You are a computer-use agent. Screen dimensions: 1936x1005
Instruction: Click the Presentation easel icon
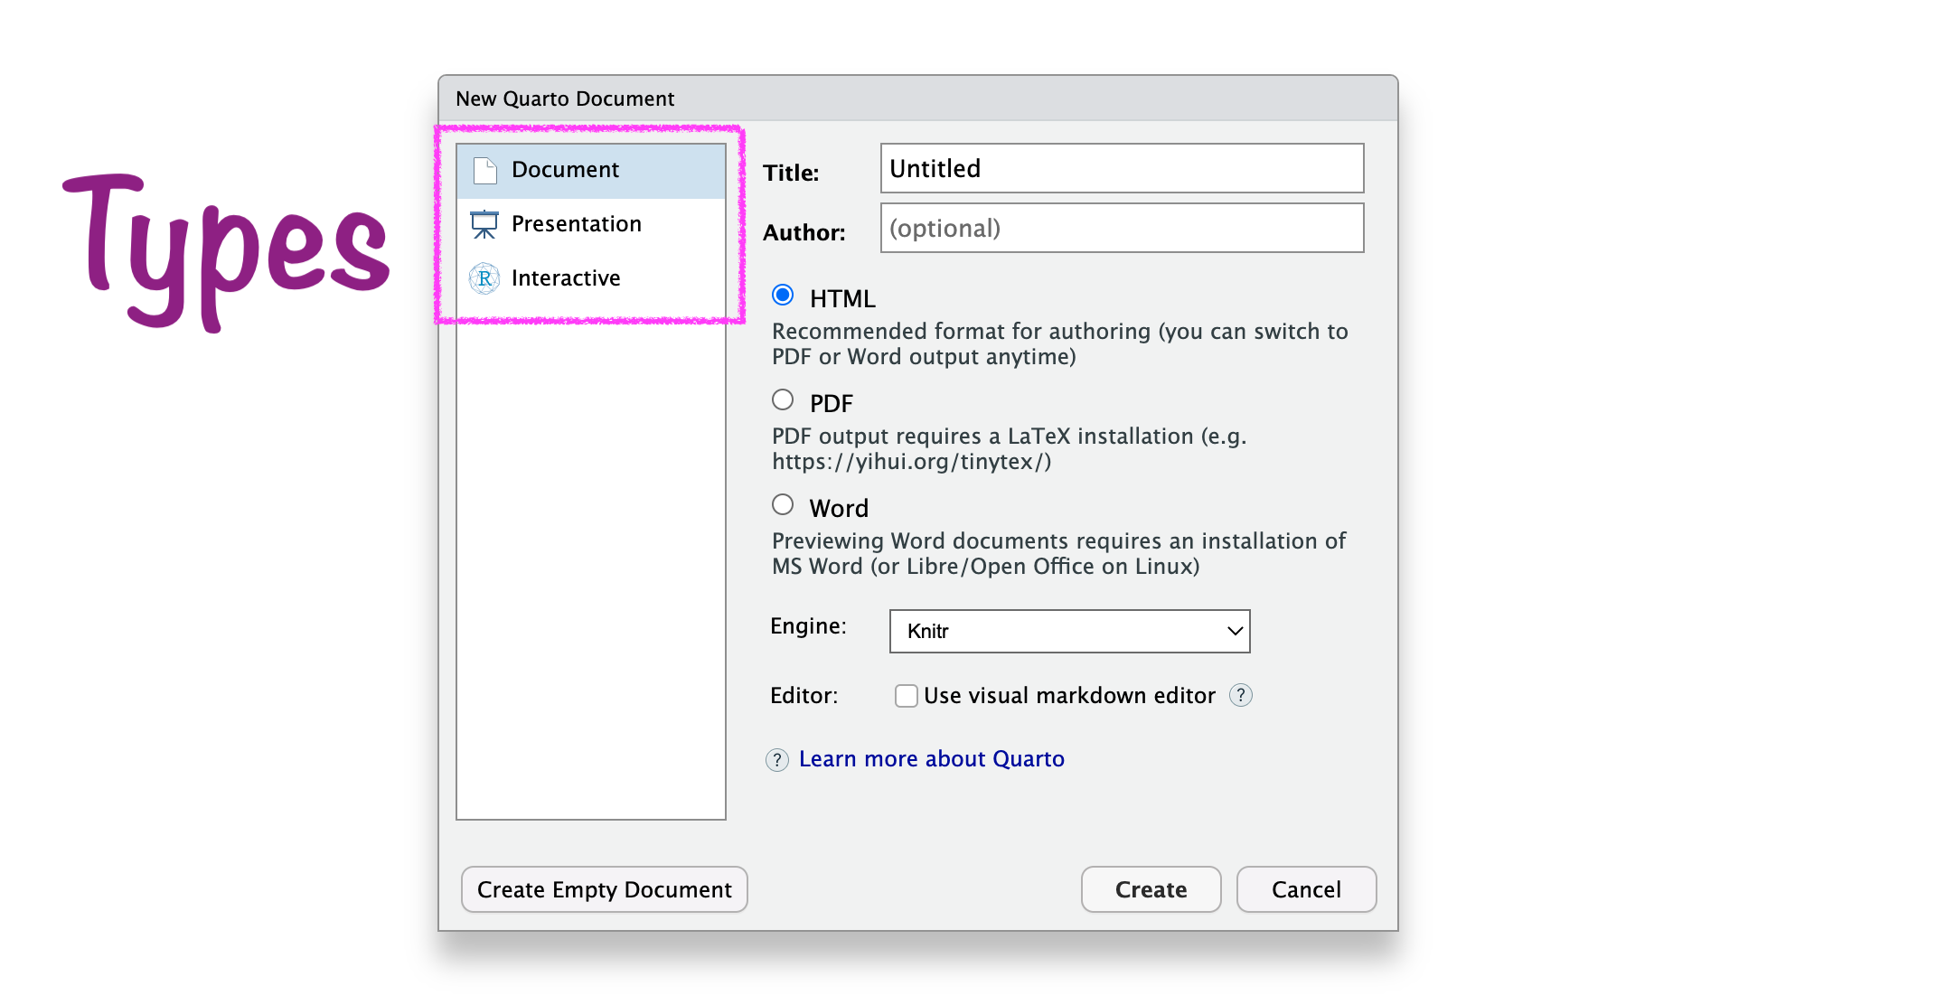click(484, 224)
